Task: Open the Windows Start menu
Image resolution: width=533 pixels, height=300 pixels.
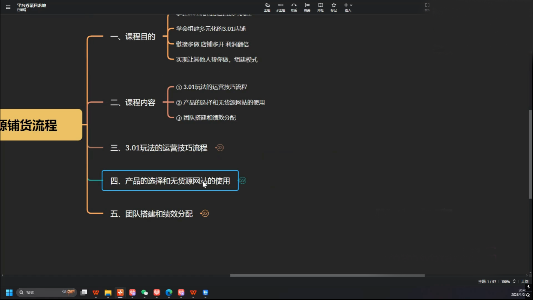Action: [9, 292]
